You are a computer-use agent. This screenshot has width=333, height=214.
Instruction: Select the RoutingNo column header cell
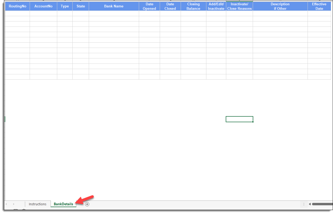[x=17, y=6]
